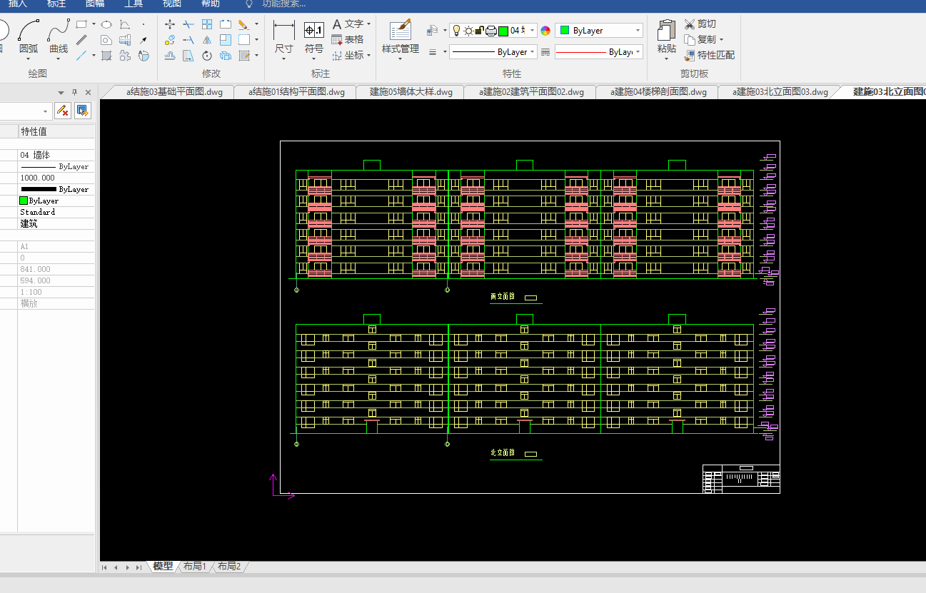Screen dimensions: 926x593
Task: Switch to a建施04楼梯剖面图.dwg tab
Action: pyautogui.click(x=658, y=91)
